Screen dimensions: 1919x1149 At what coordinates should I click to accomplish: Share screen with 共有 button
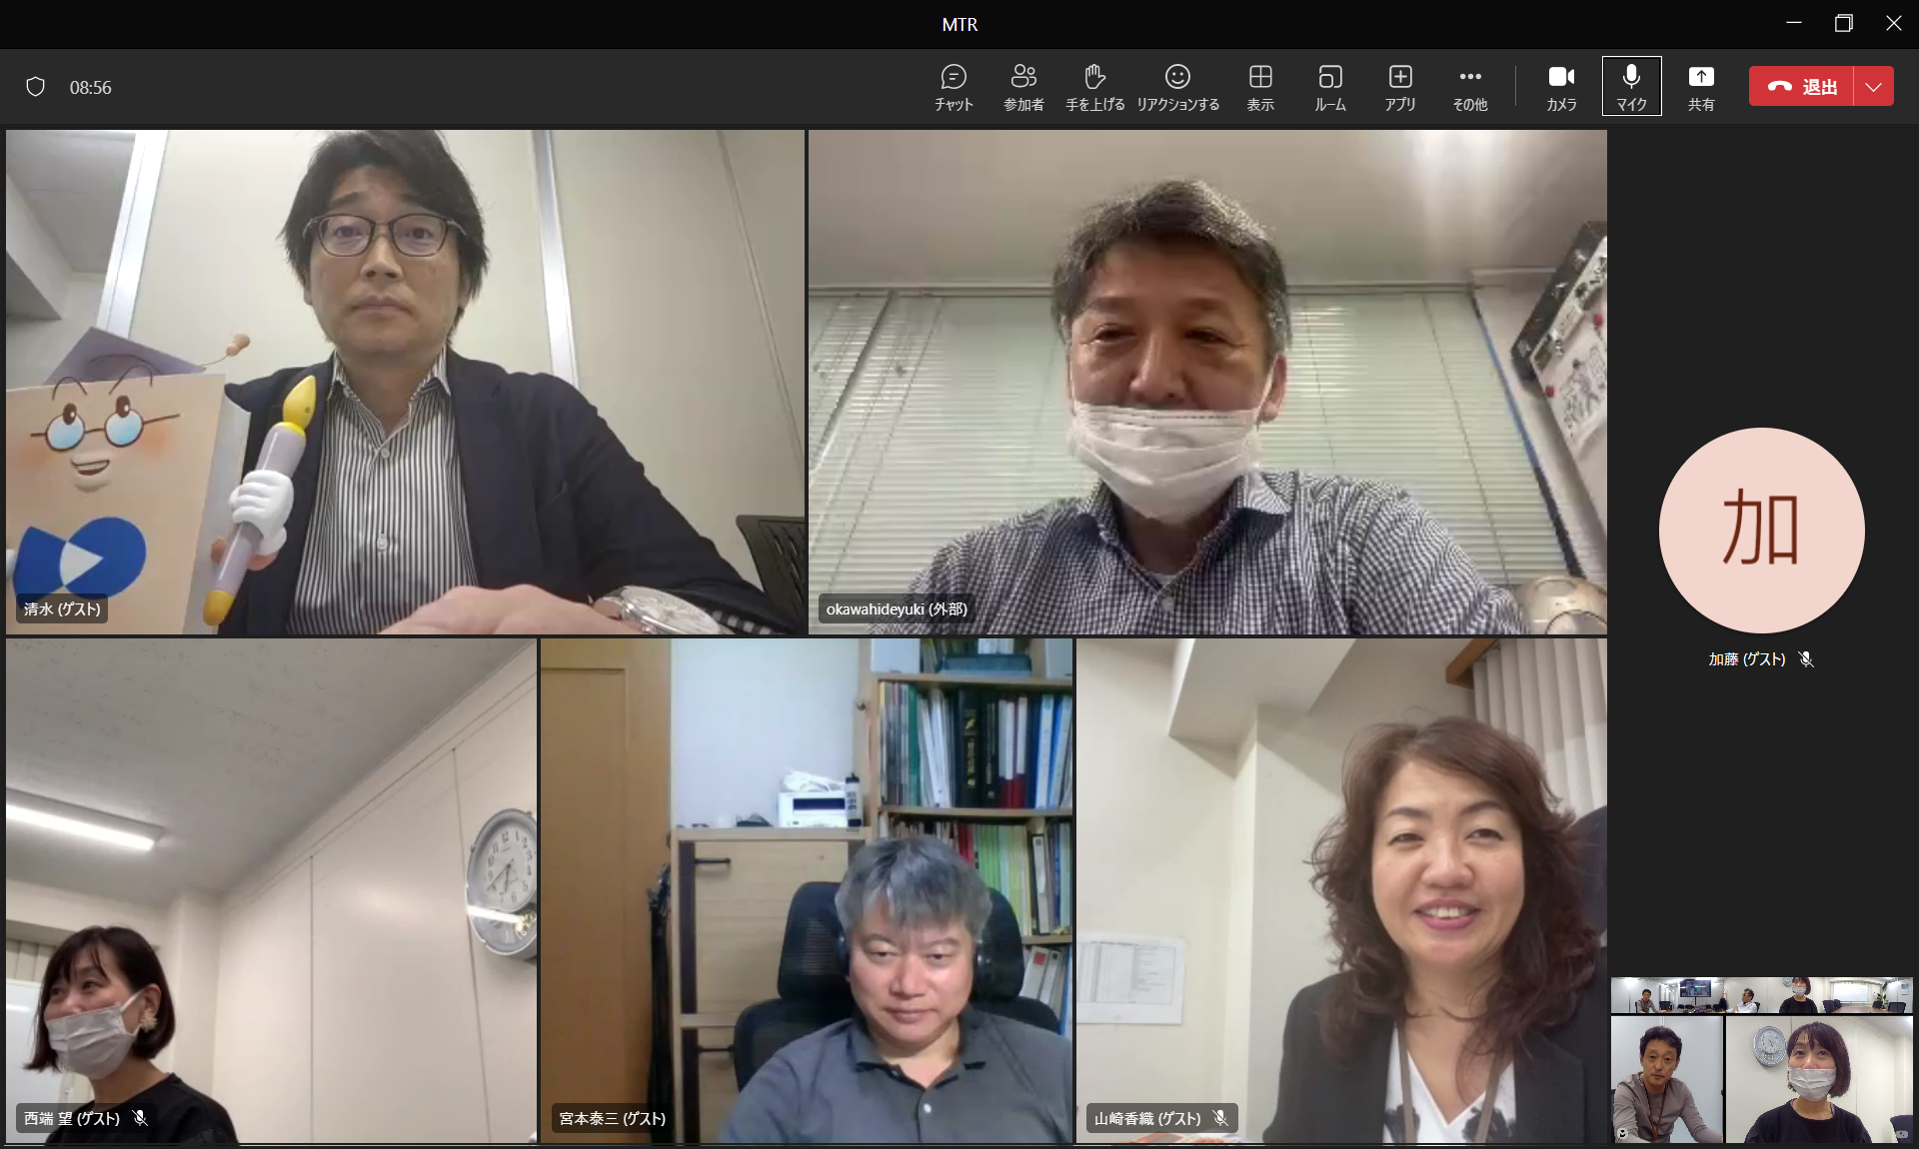click(1701, 87)
